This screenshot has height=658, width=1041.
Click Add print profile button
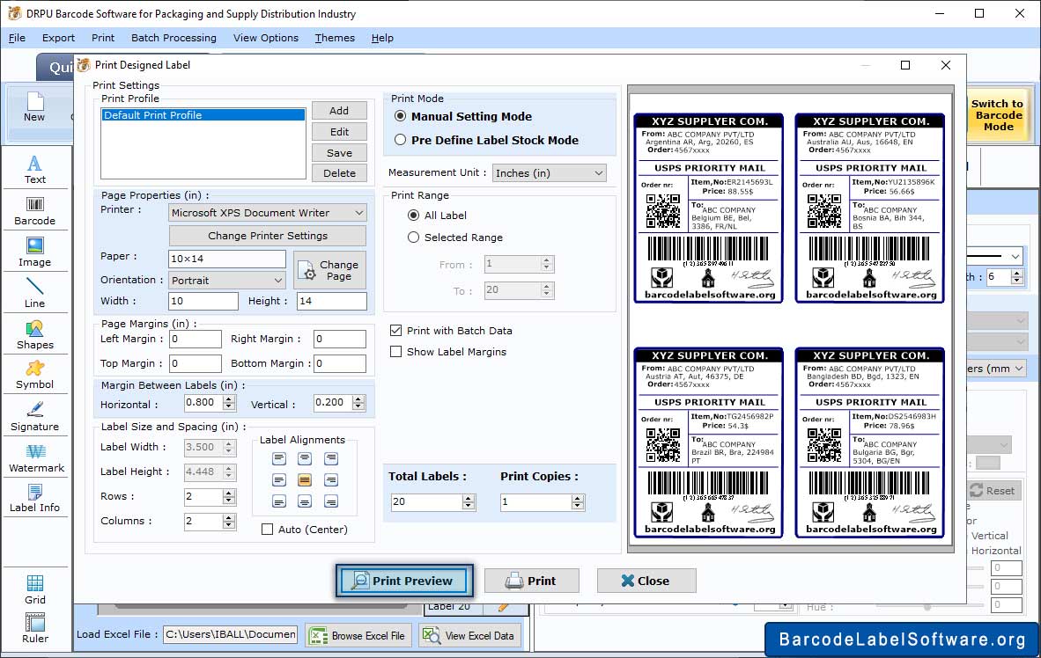(339, 111)
